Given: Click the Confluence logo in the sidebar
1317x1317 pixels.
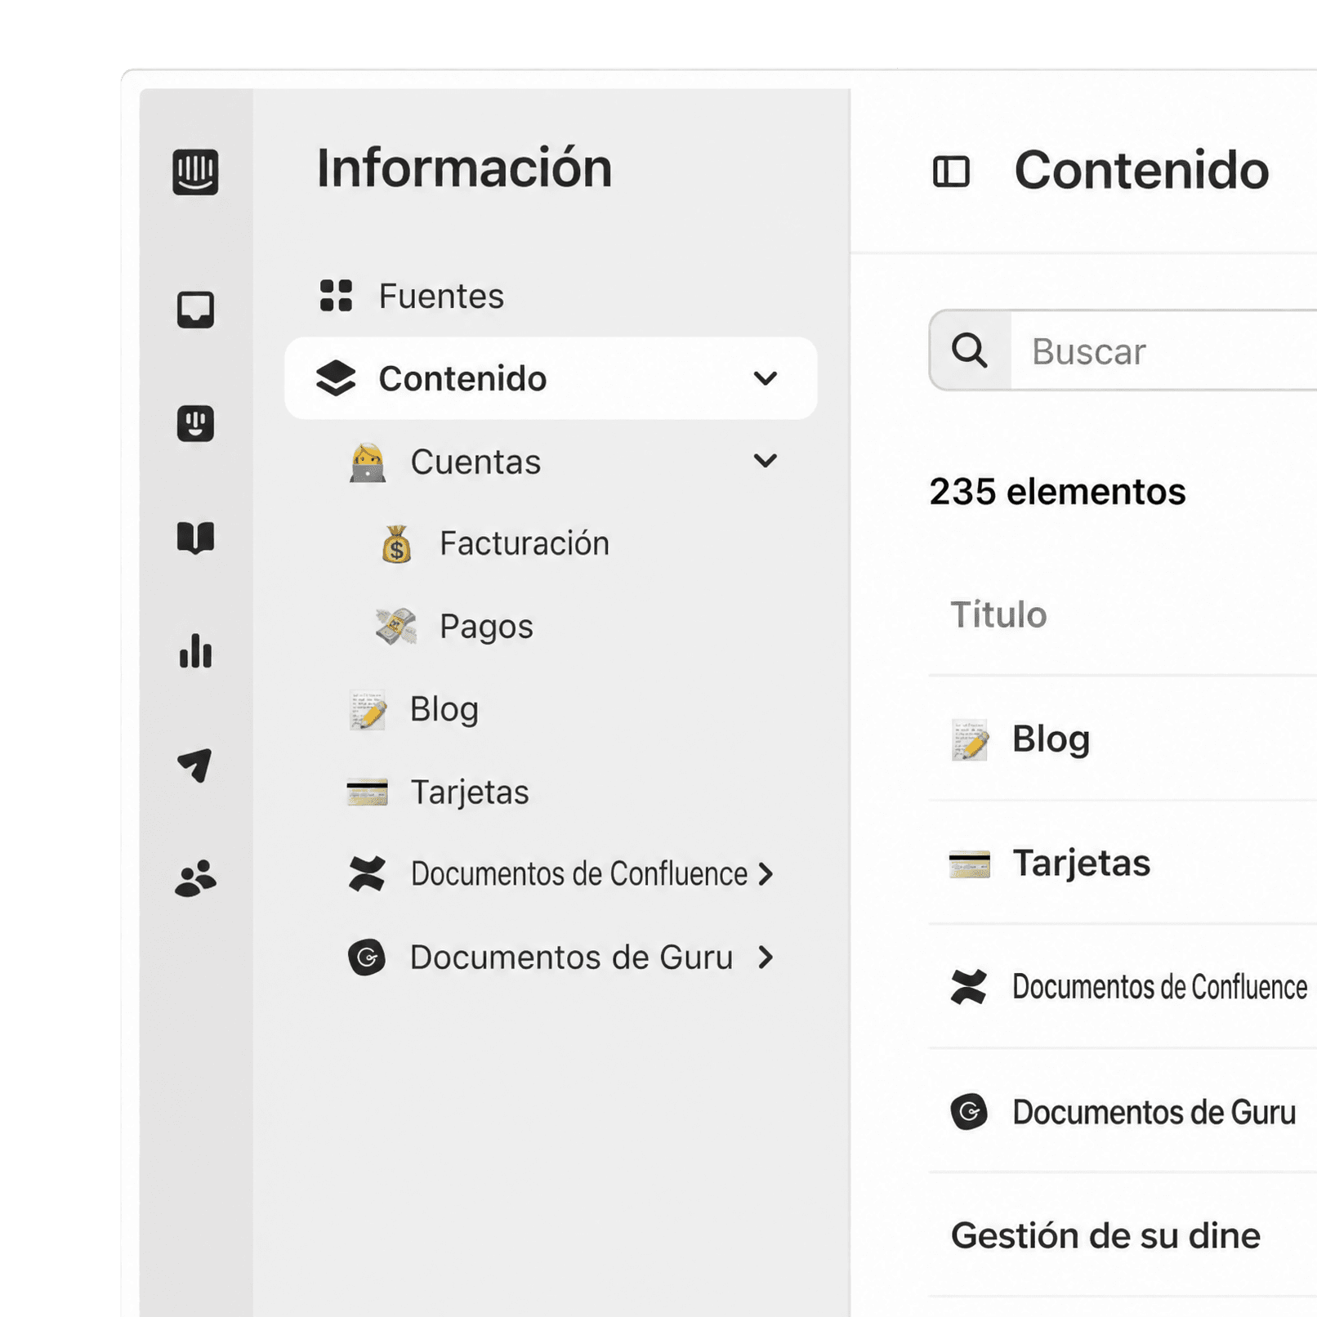Looking at the screenshot, I should tap(367, 873).
